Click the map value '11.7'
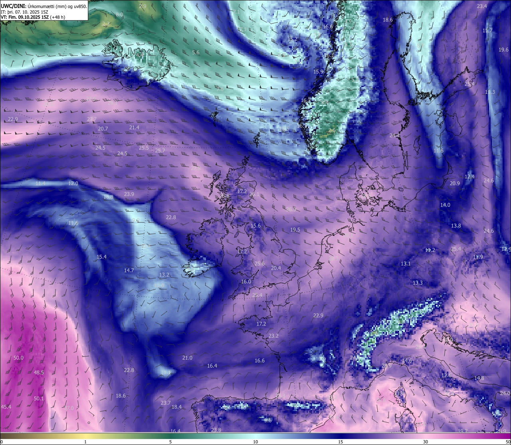511x445 pixels. click(x=487, y=31)
